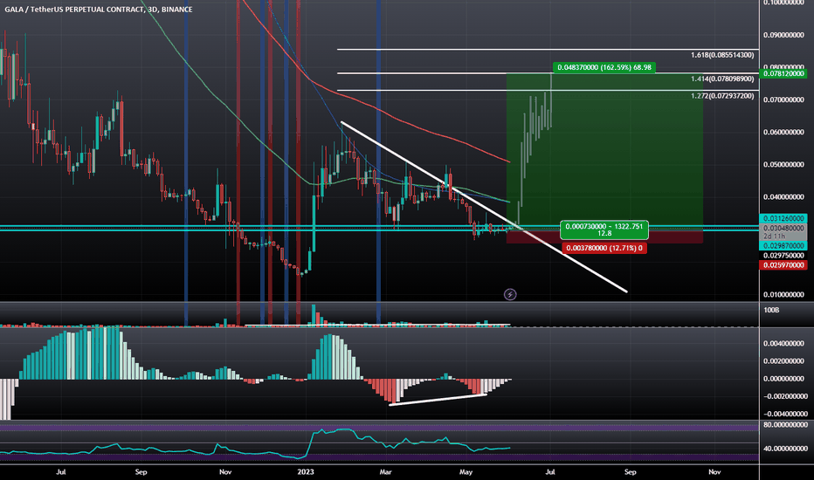Click the 100B volume scale label

pos(771,311)
